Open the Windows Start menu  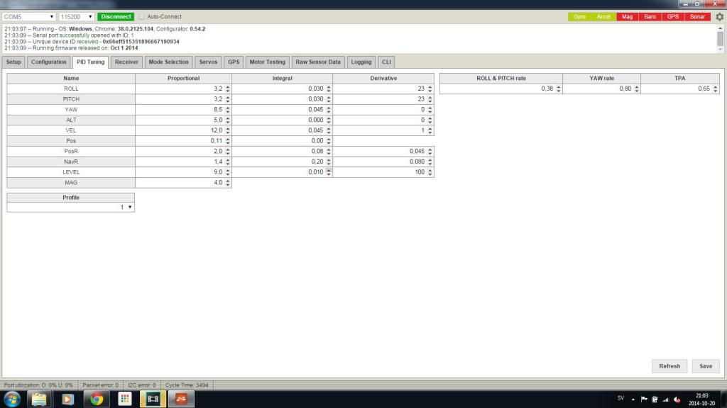pyautogui.click(x=12, y=399)
